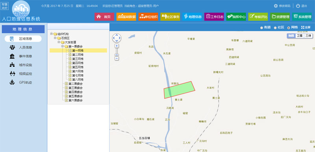Viewport: 315px width, 152px height.
Task: Open 视频监控 icon in sidebar
Action: point(12,74)
